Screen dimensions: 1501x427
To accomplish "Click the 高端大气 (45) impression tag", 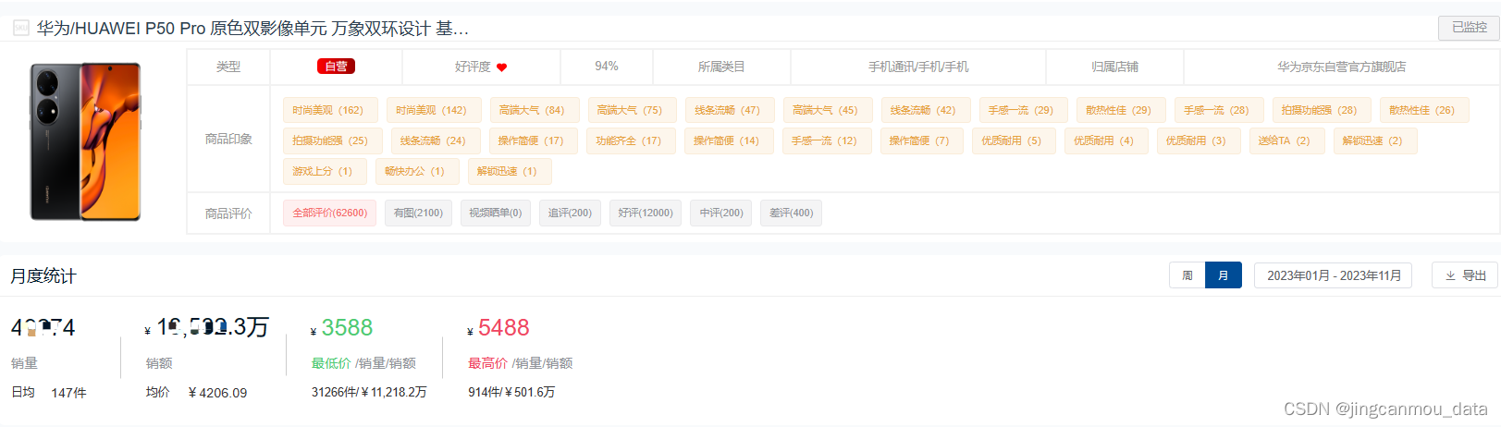I will (827, 110).
